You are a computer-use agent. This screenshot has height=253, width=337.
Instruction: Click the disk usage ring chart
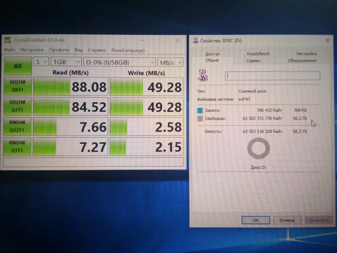259,148
